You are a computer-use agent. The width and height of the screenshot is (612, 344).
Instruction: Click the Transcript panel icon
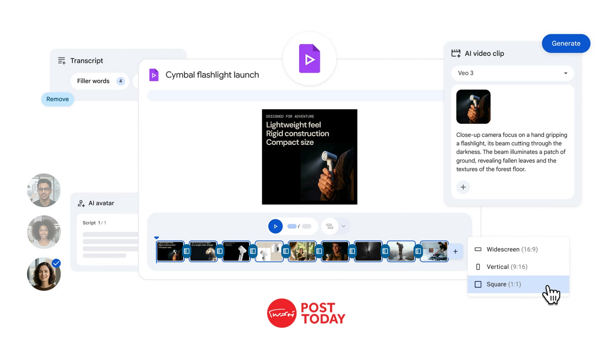tap(62, 61)
